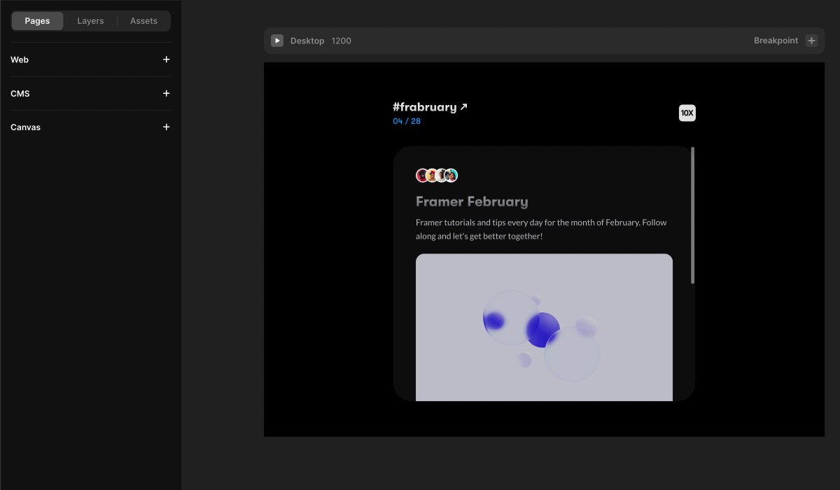Select the Framer February heading
The height and width of the screenshot is (490, 840).
click(x=472, y=202)
